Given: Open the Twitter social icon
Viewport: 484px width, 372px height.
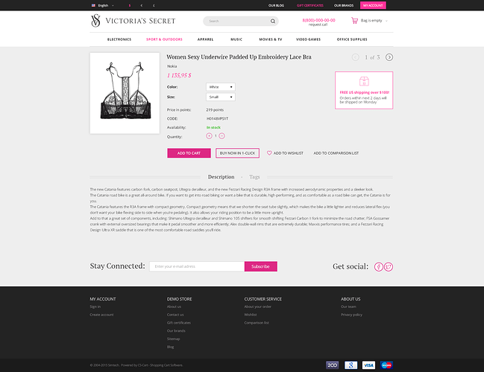Looking at the screenshot, I should click(x=389, y=266).
